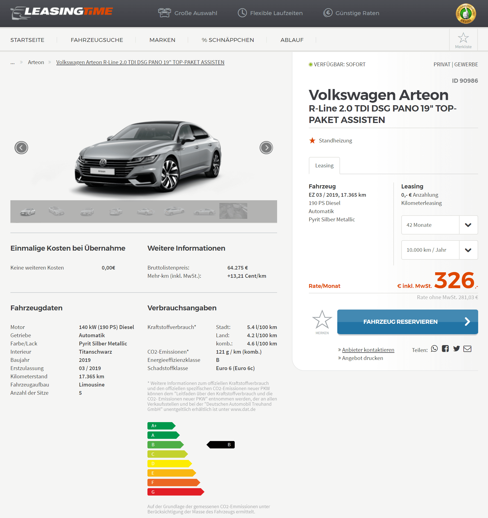Open ABLAUF menu item
The height and width of the screenshot is (518, 488).
coord(292,40)
